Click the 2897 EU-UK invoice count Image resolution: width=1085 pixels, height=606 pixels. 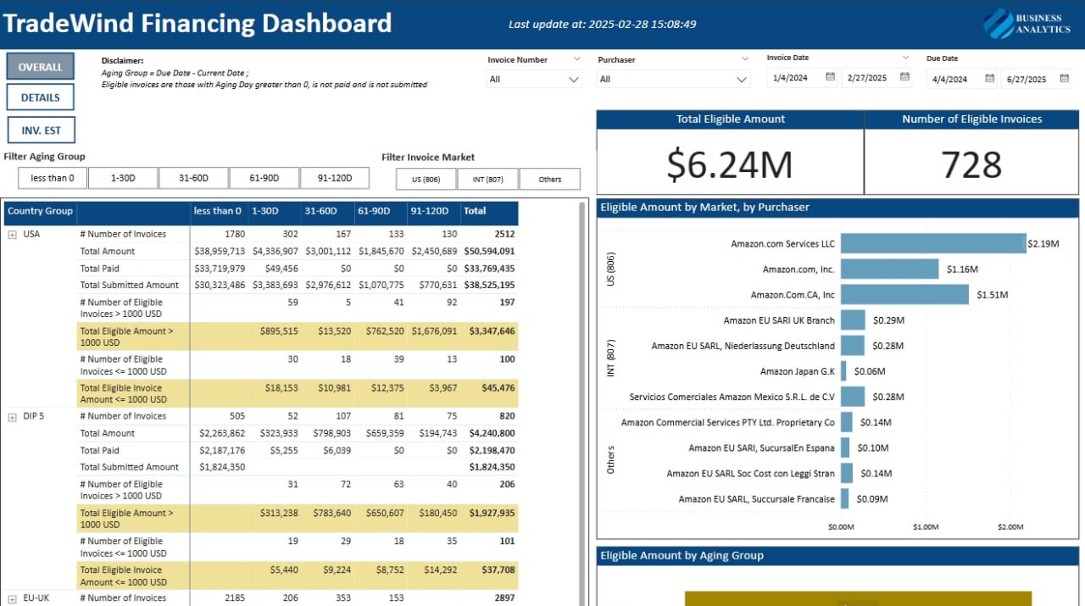tap(504, 598)
